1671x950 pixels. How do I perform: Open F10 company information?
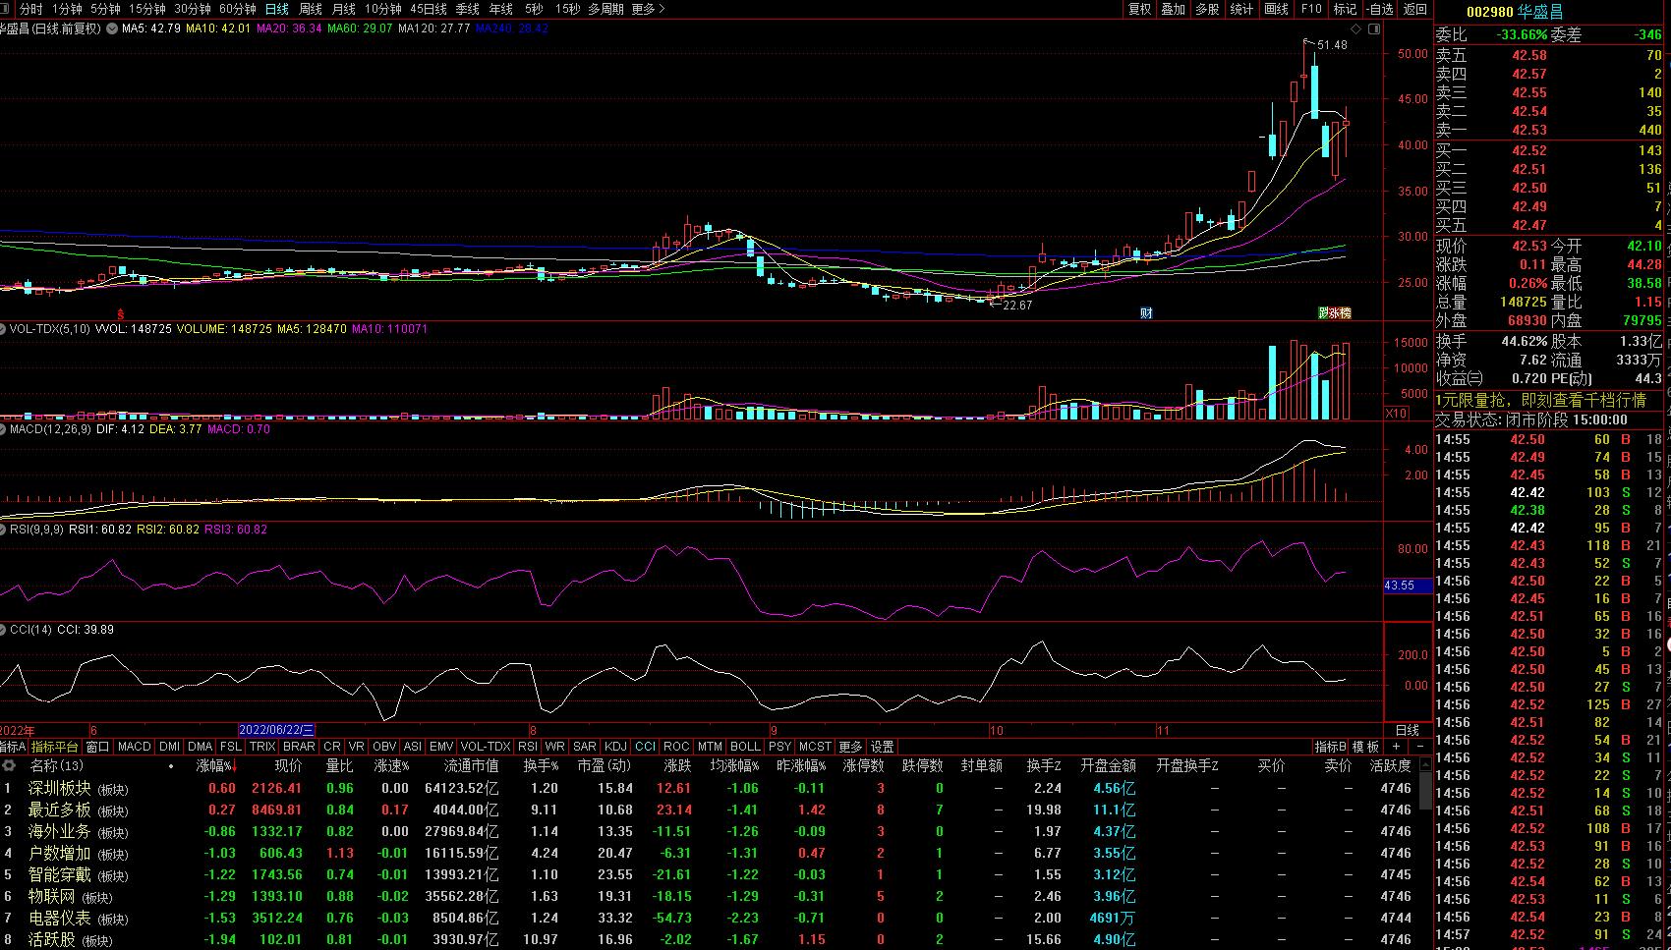1311,9
